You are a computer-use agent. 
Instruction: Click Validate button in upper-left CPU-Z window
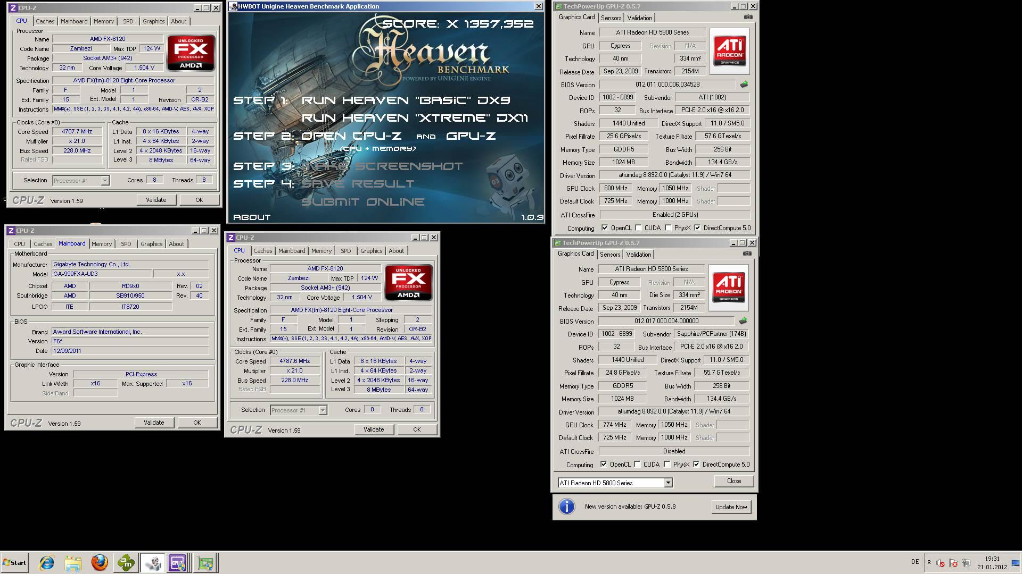click(x=156, y=200)
